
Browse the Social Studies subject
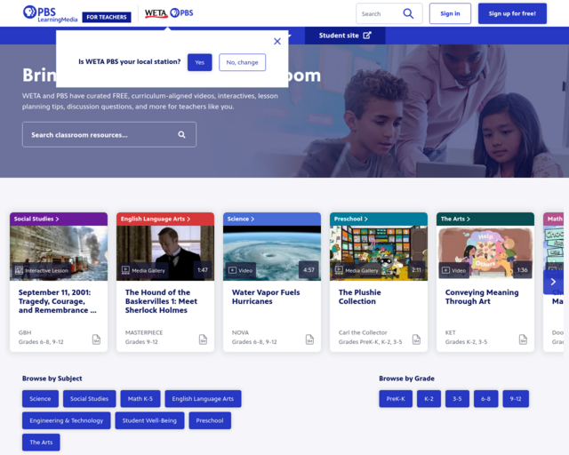point(89,399)
